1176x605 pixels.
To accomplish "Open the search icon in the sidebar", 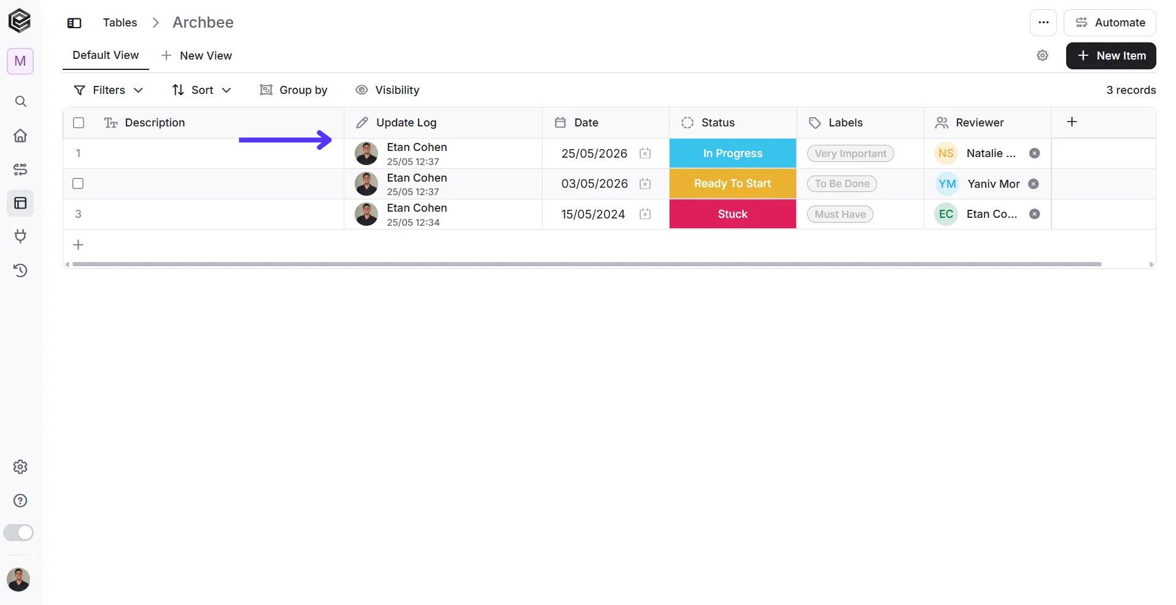I will click(20, 101).
